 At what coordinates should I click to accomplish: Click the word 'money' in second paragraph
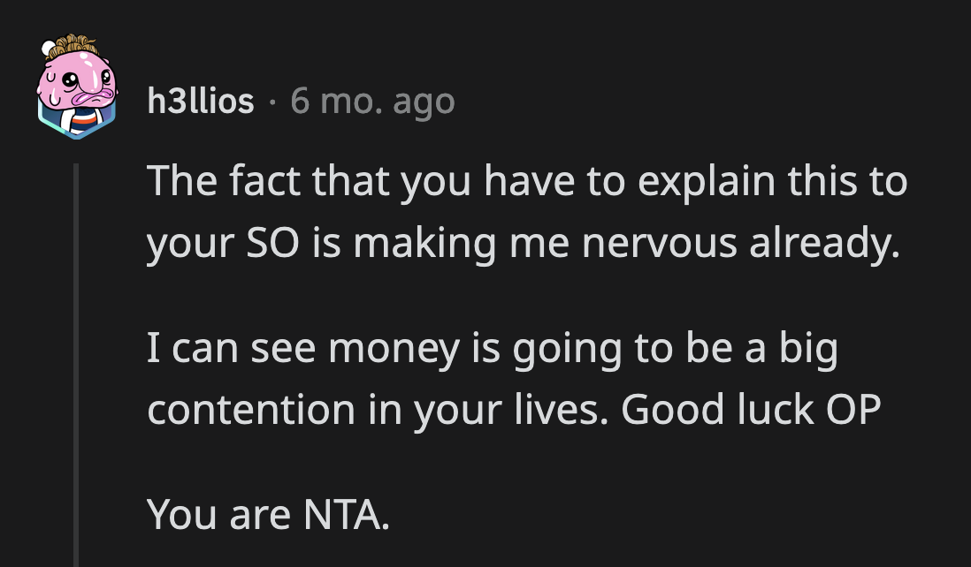(394, 350)
